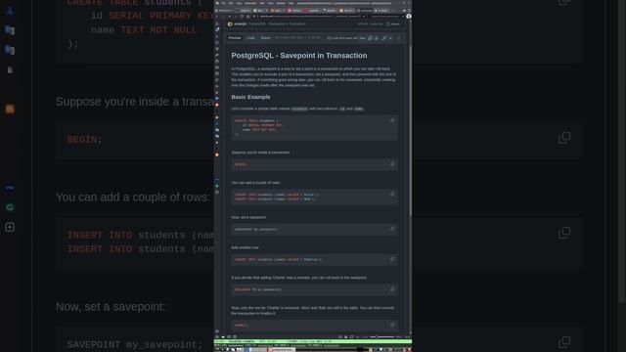The width and height of the screenshot is (626, 352).
Task: Edit this file with the pencil icon
Action: tap(384, 38)
